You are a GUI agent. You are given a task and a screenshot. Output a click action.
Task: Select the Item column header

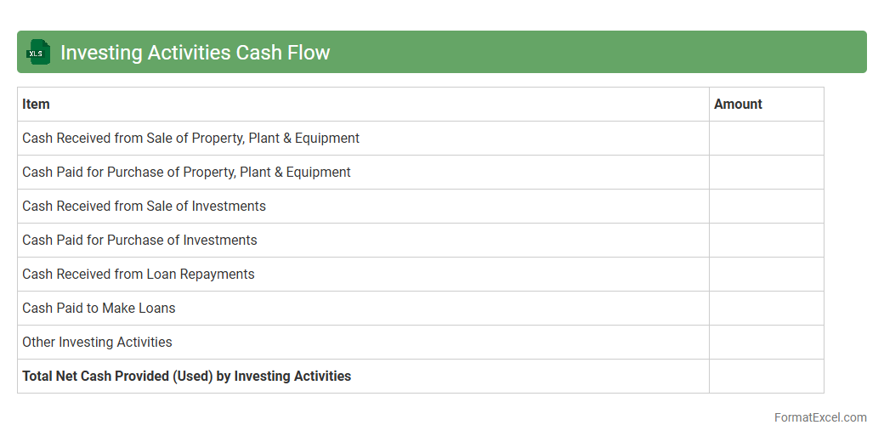pyautogui.click(x=36, y=104)
